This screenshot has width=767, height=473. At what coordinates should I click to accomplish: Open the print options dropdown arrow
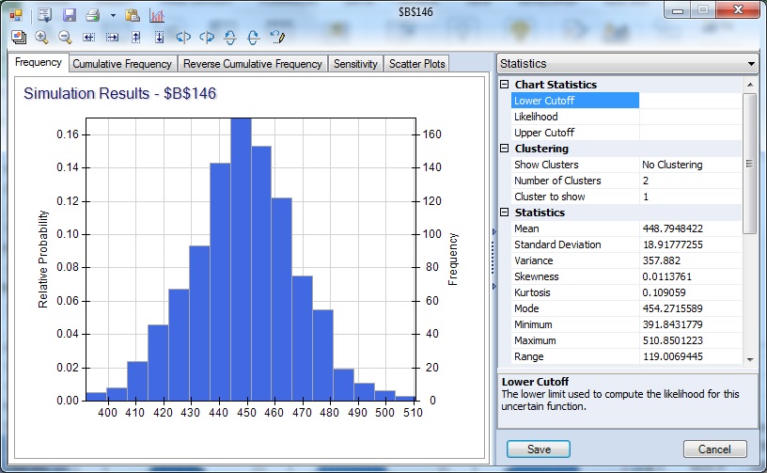pos(113,16)
